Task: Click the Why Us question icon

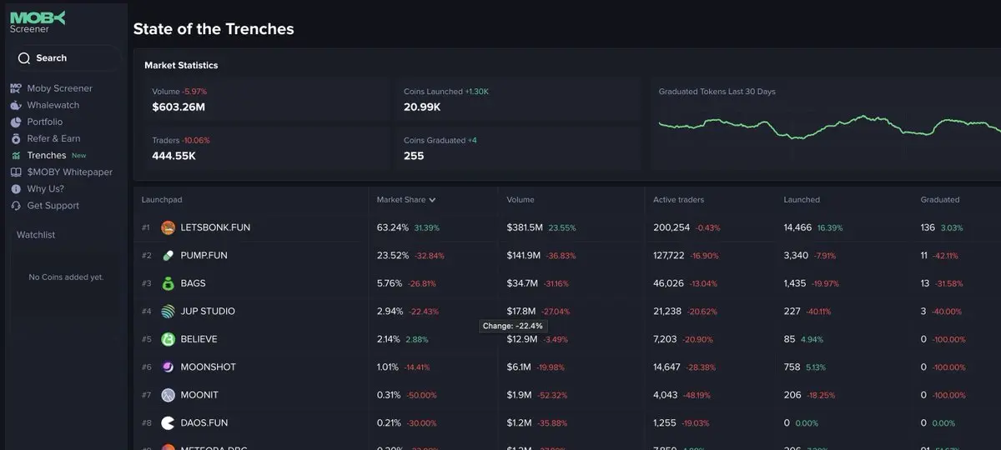Action: pos(16,189)
